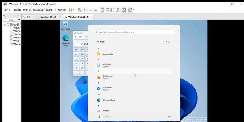
Task: Select the 我的计算机 tree item
Action: (x=14, y=25)
